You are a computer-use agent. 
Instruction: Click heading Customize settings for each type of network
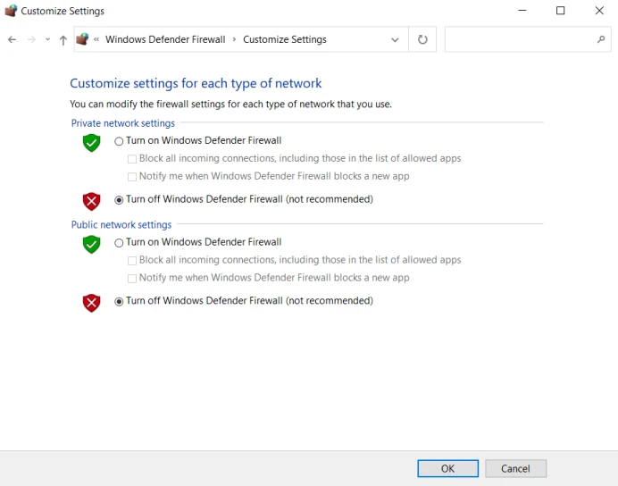[196, 83]
